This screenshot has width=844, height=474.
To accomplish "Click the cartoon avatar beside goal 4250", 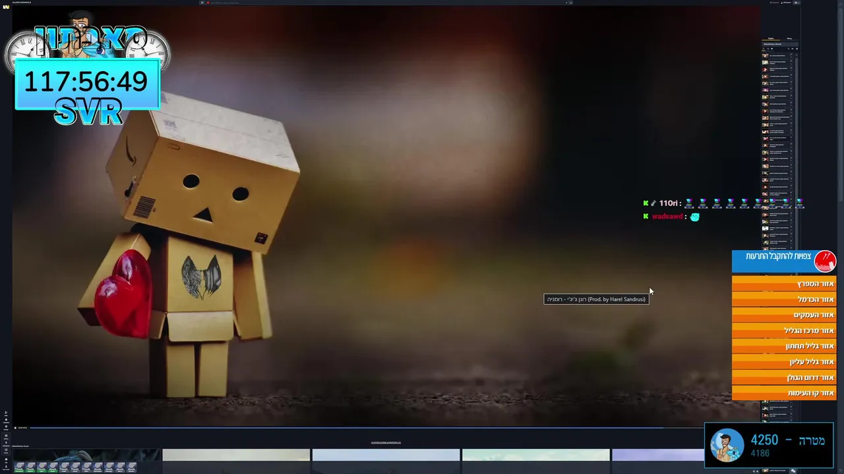I will pos(727,446).
